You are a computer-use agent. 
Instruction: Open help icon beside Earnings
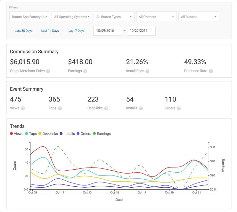(85, 71)
